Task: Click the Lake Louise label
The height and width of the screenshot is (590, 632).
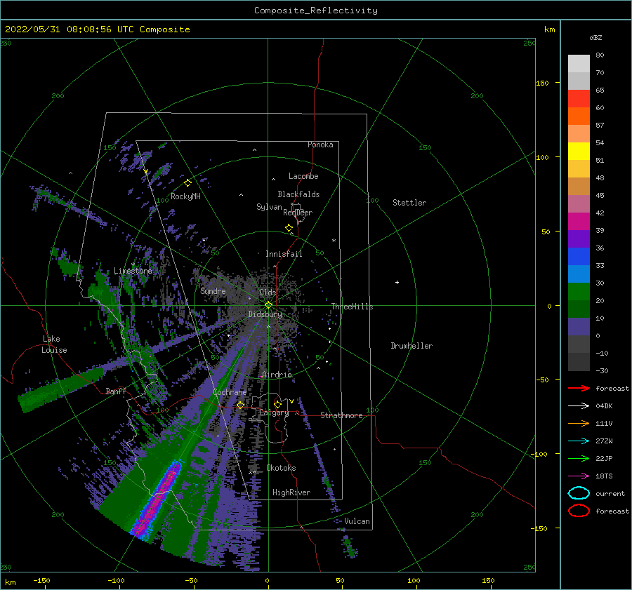Action: (x=54, y=344)
